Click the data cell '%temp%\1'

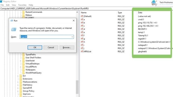pos(143,35)
